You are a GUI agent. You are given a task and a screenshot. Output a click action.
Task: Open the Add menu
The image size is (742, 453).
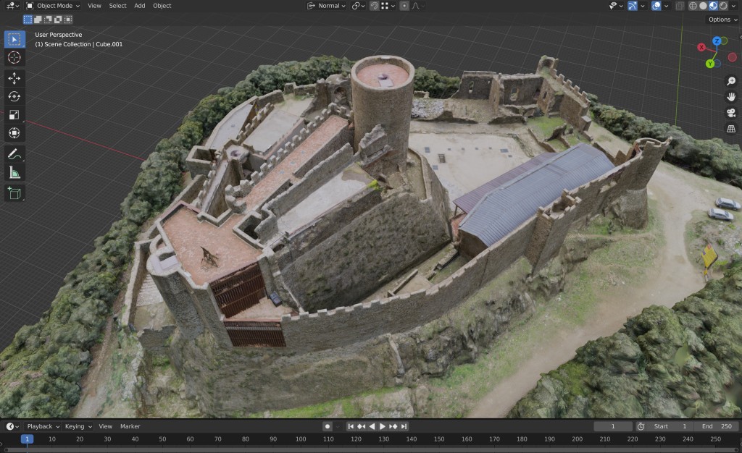pyautogui.click(x=139, y=6)
